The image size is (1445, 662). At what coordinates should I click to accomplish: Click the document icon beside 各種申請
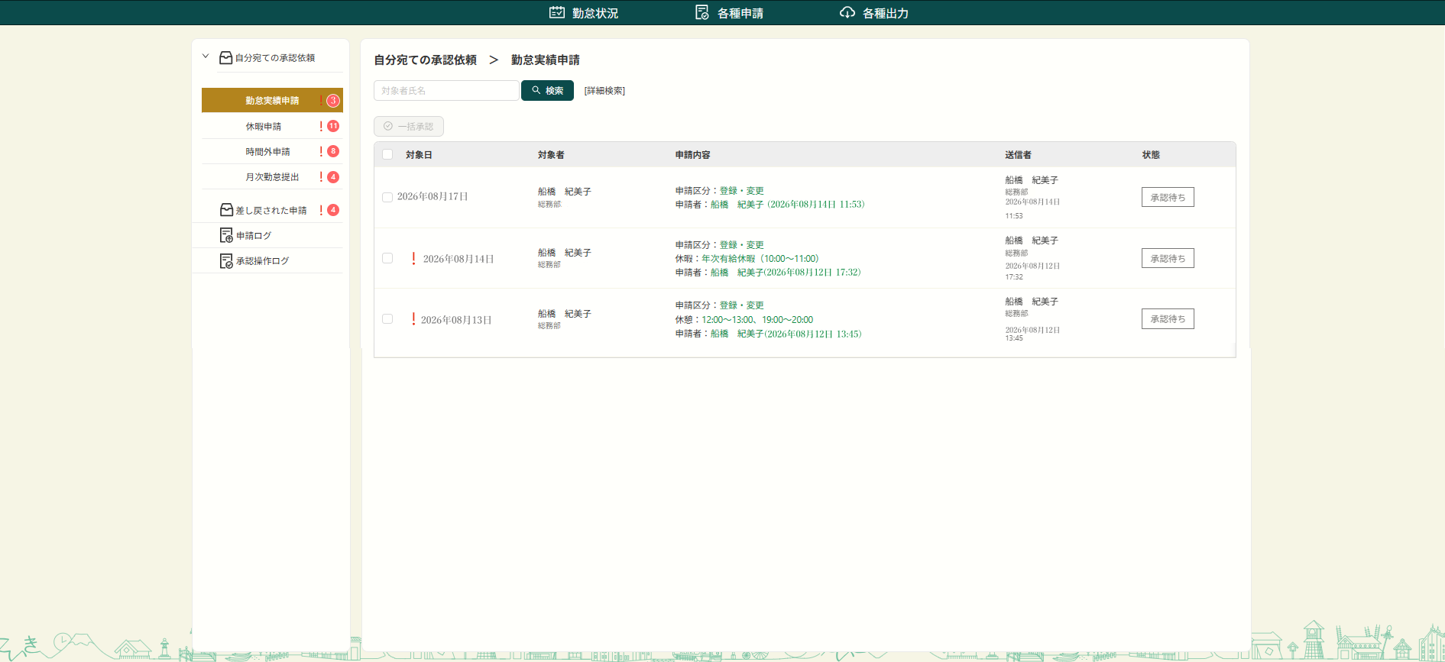(702, 12)
